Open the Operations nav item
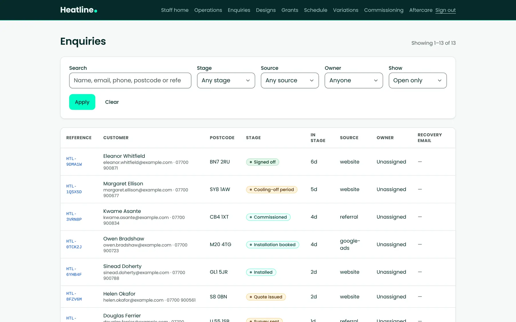Image resolution: width=516 pixels, height=322 pixels. click(x=208, y=10)
